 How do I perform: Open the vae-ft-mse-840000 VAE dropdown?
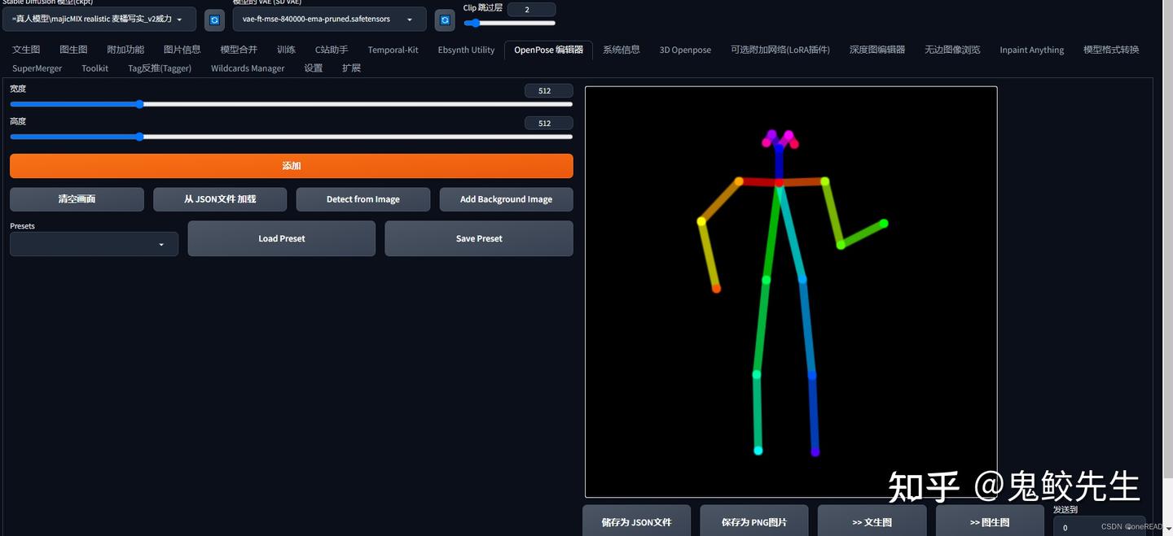329,20
